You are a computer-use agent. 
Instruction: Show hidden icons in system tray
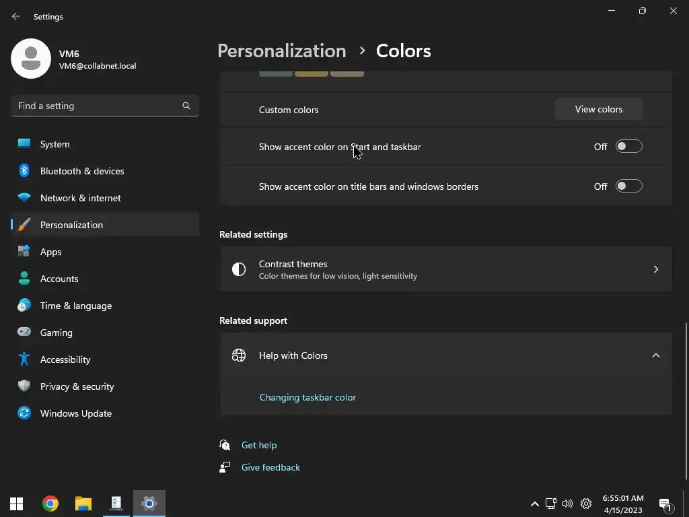pos(535,504)
